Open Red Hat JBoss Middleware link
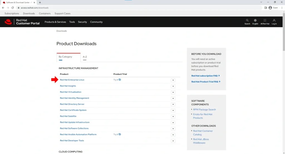Screen dimensions: 285x154 pyautogui.click(x=201, y=141)
